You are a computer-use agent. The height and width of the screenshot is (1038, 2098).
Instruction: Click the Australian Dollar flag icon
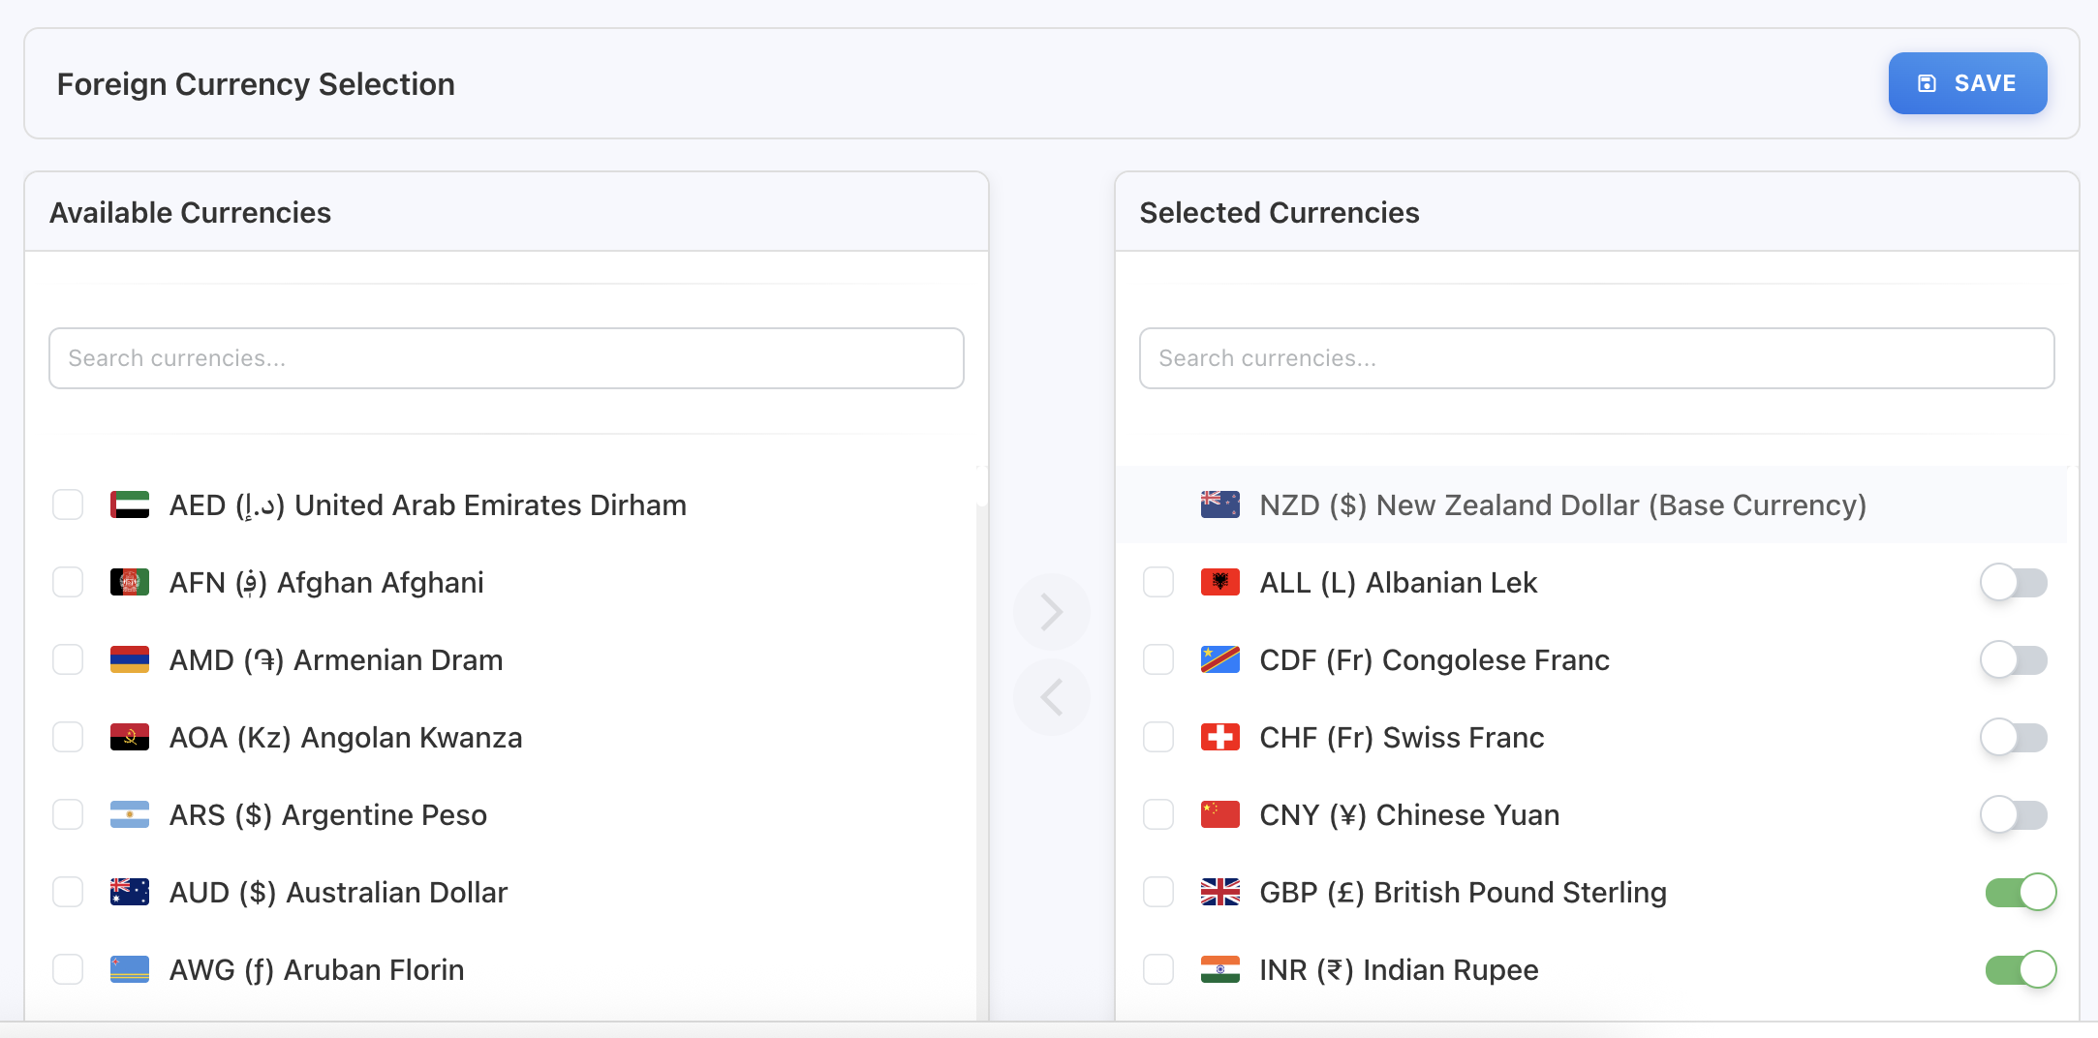(x=130, y=893)
